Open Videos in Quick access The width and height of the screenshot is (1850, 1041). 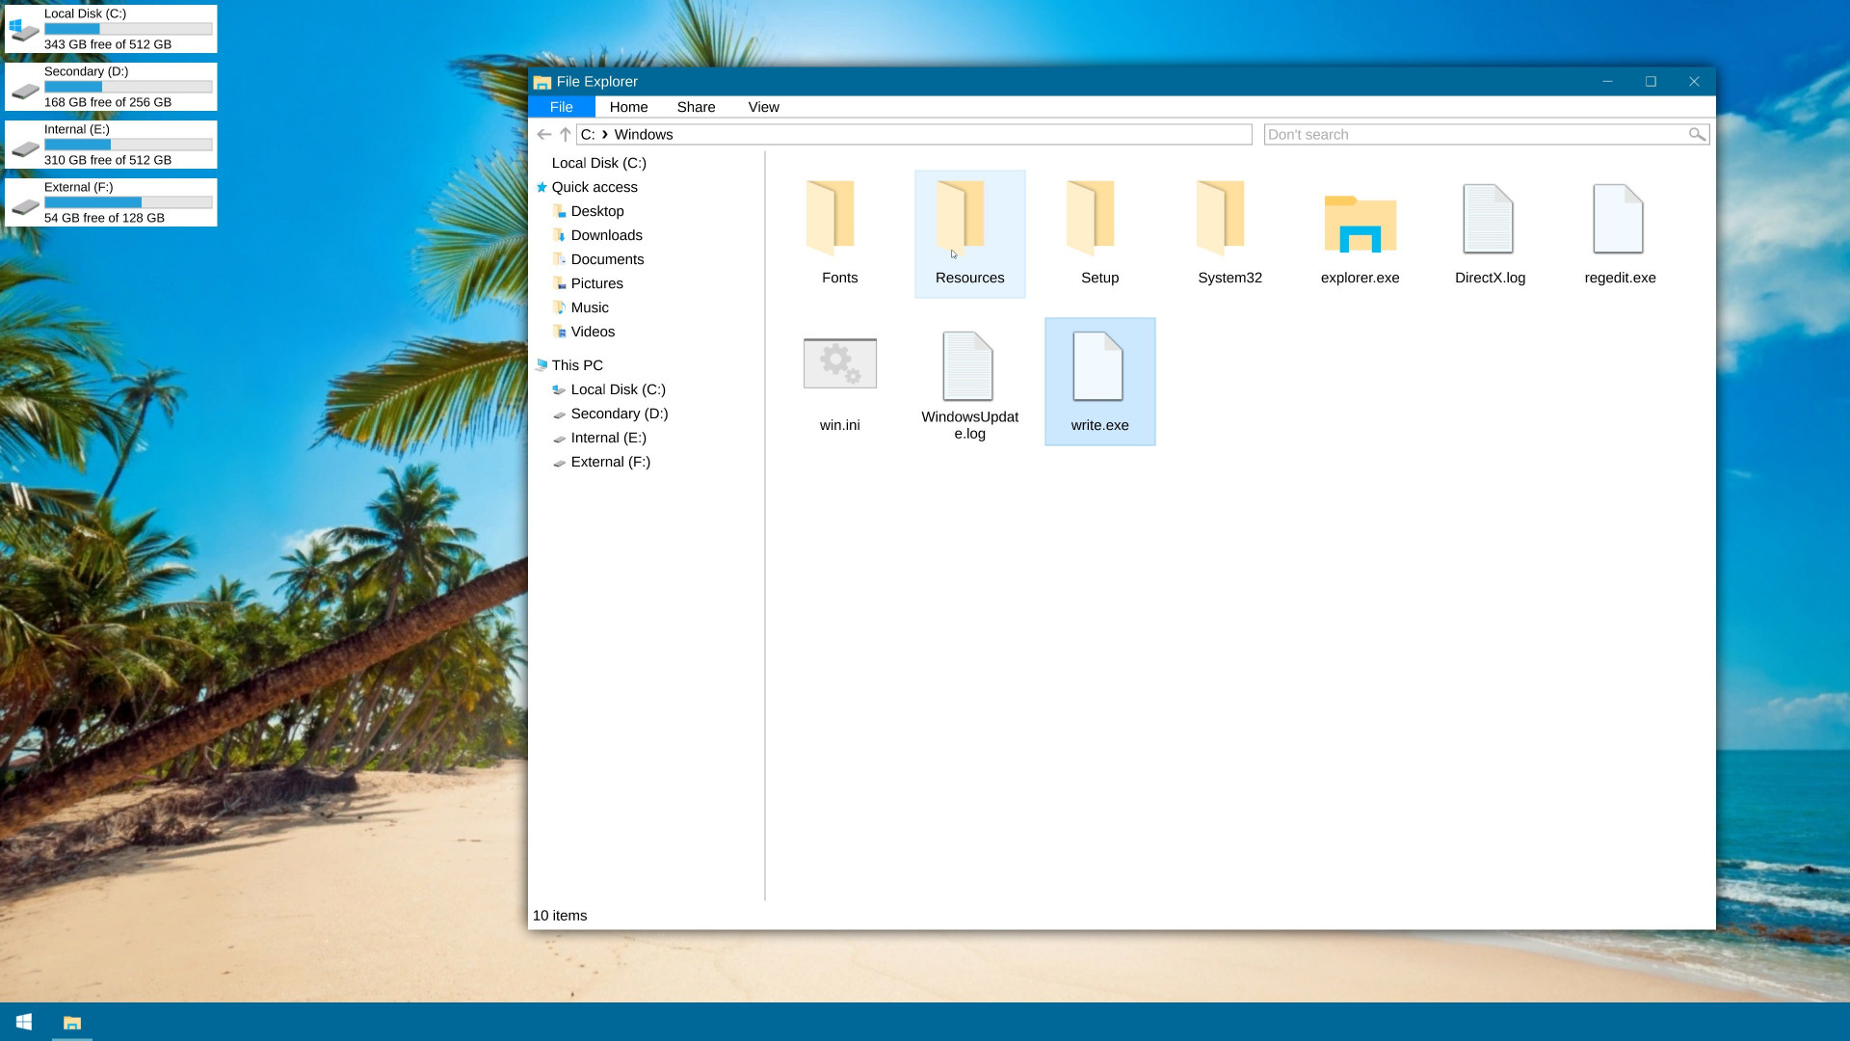click(x=593, y=332)
